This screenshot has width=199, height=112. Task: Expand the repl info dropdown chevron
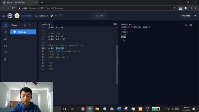pyautogui.click(x=56, y=16)
